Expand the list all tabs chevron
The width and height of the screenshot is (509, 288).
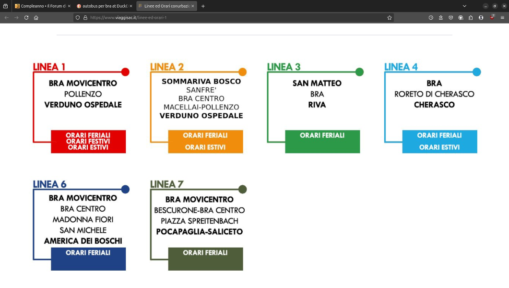pyautogui.click(x=464, y=6)
